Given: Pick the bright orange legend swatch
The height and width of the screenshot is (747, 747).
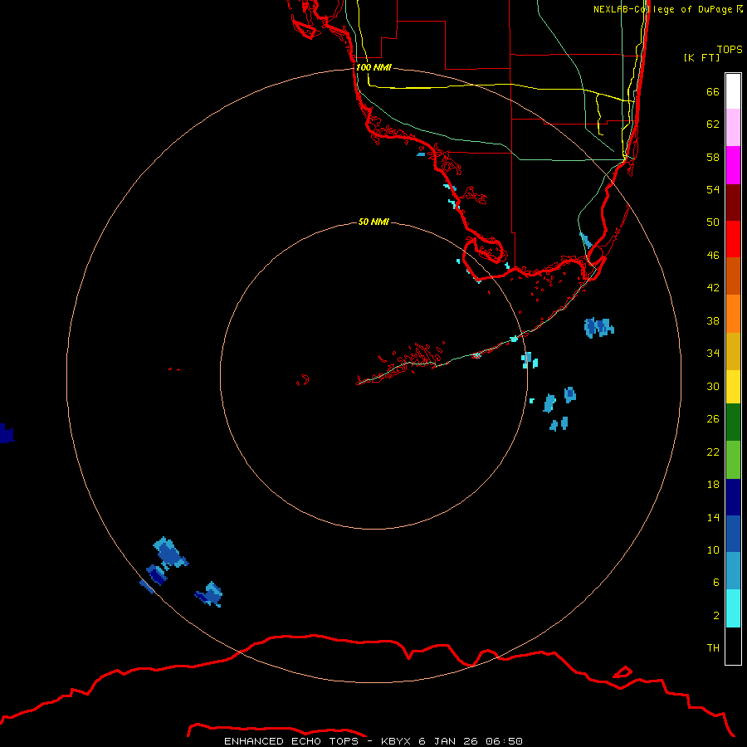Looking at the screenshot, I should tap(733, 314).
